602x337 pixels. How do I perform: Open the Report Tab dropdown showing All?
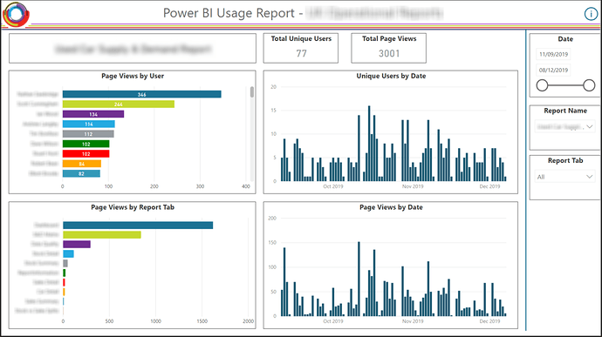coord(564,177)
